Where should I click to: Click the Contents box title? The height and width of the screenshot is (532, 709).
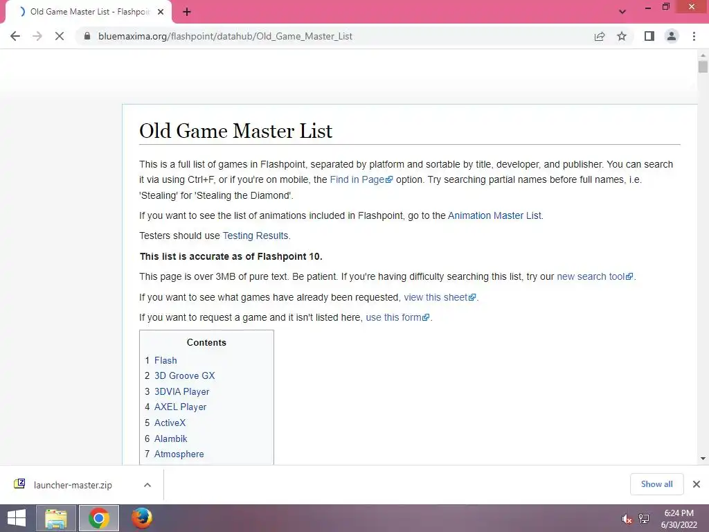tap(206, 342)
